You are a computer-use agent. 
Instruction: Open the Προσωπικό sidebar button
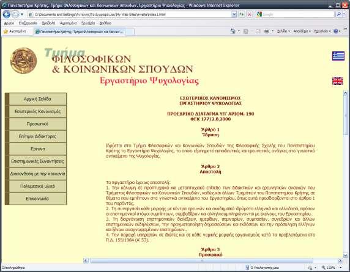tap(37, 123)
